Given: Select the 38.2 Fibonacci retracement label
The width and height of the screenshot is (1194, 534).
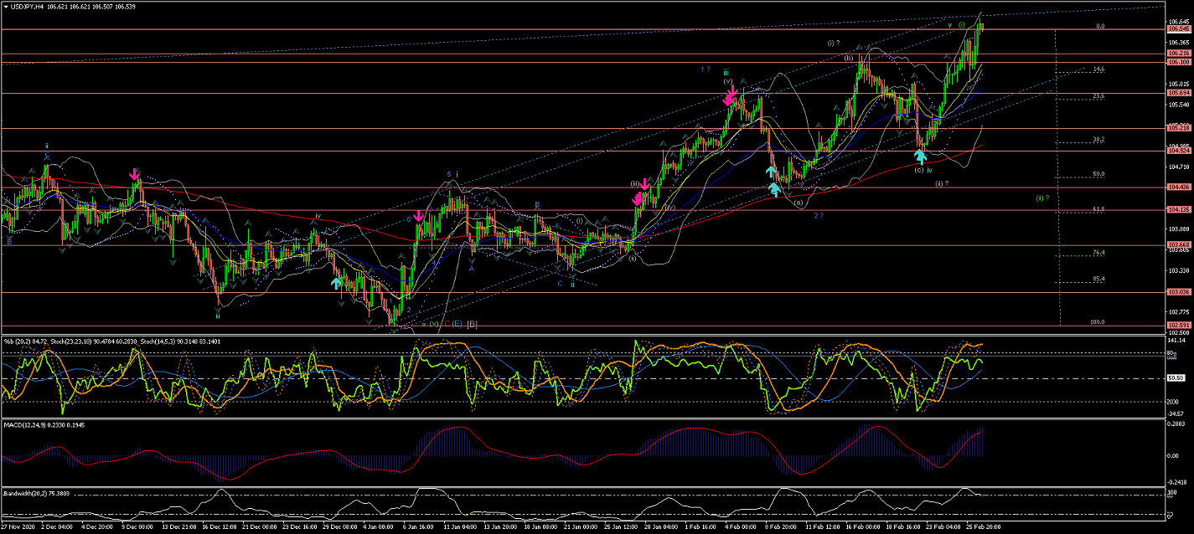Looking at the screenshot, I should coord(1098,139).
